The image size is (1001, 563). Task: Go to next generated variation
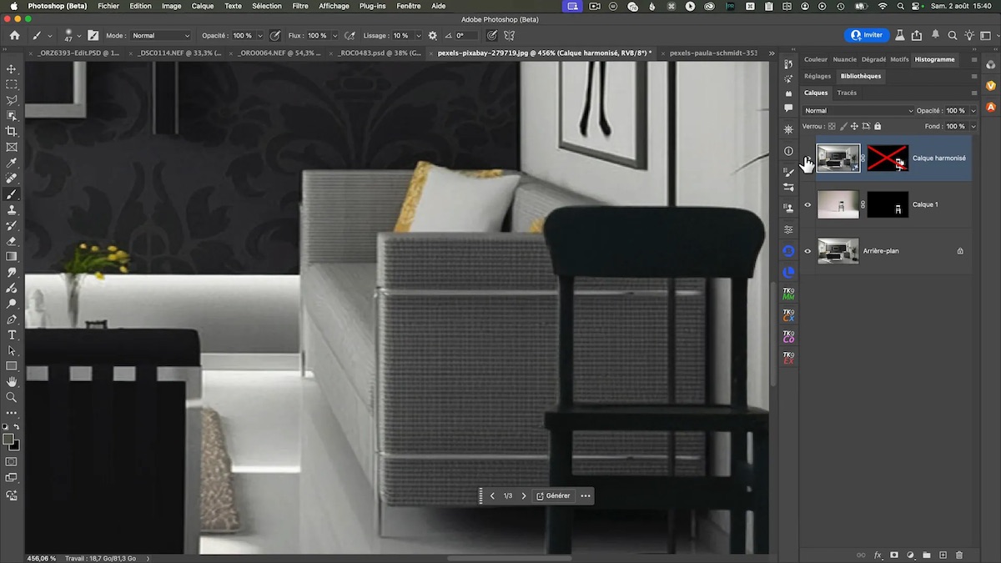click(x=524, y=495)
